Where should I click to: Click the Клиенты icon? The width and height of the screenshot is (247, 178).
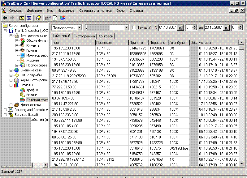tap(23, 45)
